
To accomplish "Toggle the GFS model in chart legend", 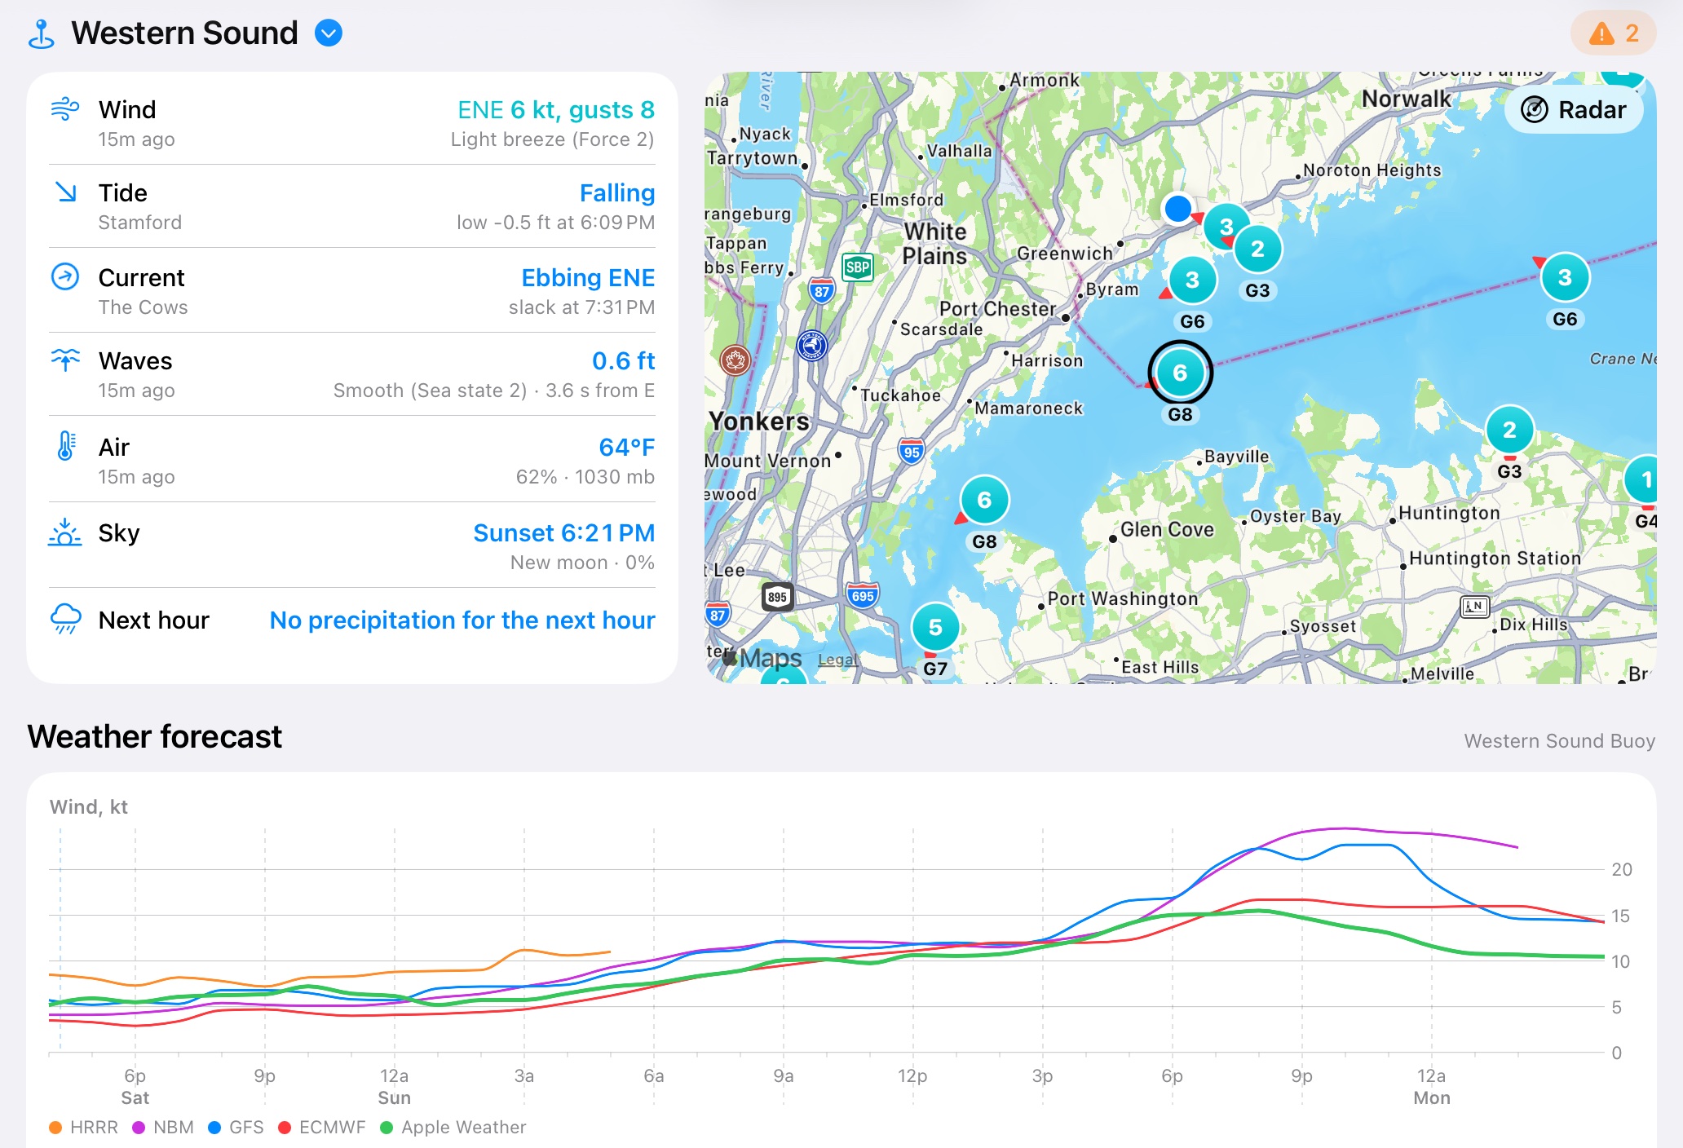I will coord(236,1127).
